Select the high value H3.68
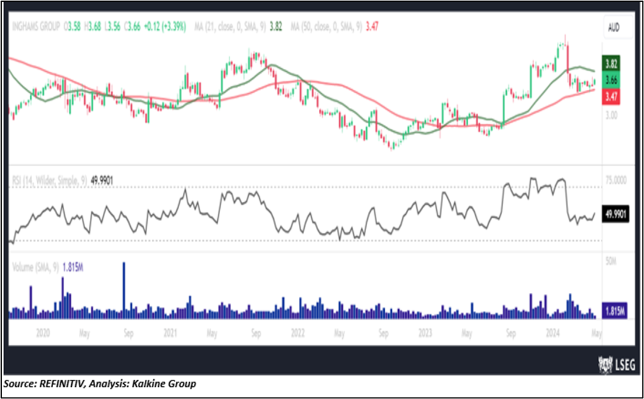The height and width of the screenshot is (399, 644). click(x=92, y=27)
